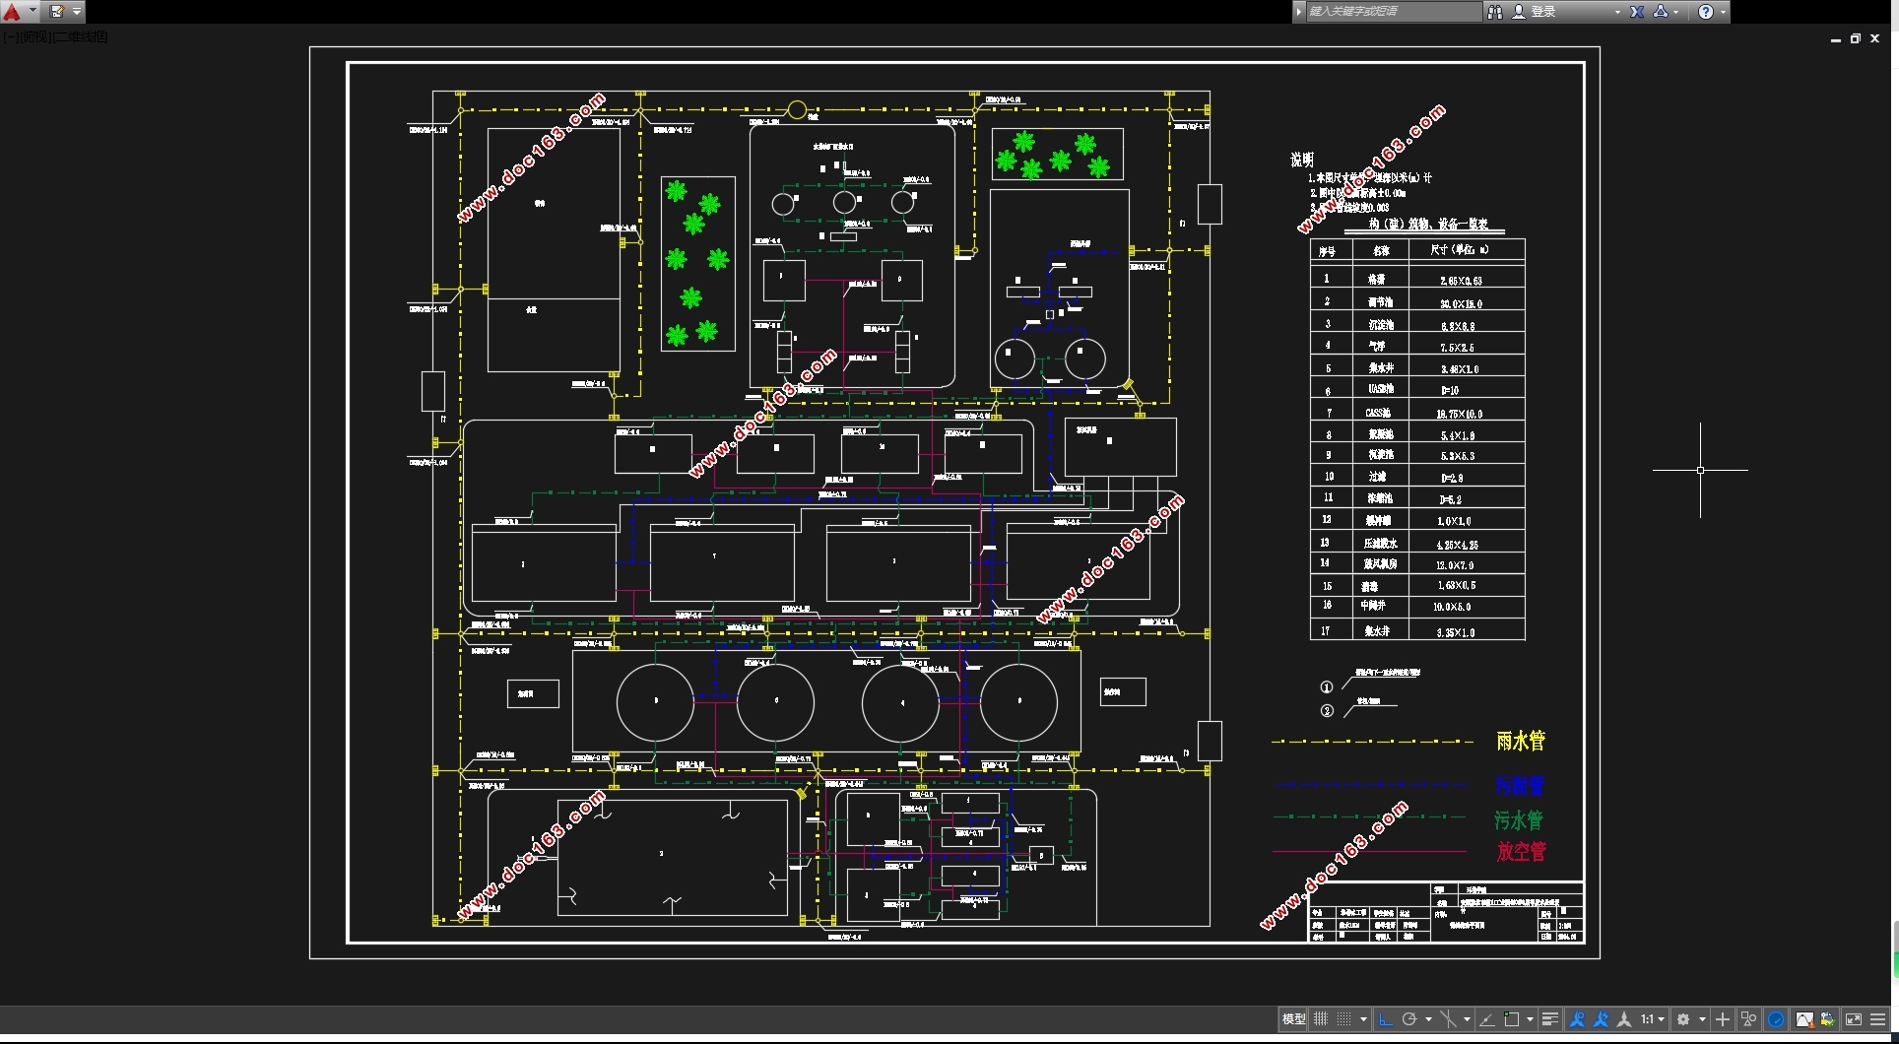Open the Help question mark icon
Viewport: 1899px width, 1044px height.
click(x=1706, y=12)
